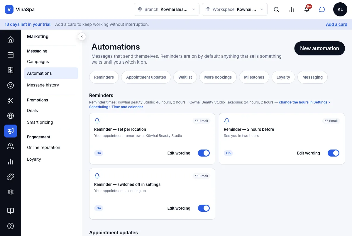352x236 pixels.
Task: Edit wording for Reminder — set per location
Action: 179,153
